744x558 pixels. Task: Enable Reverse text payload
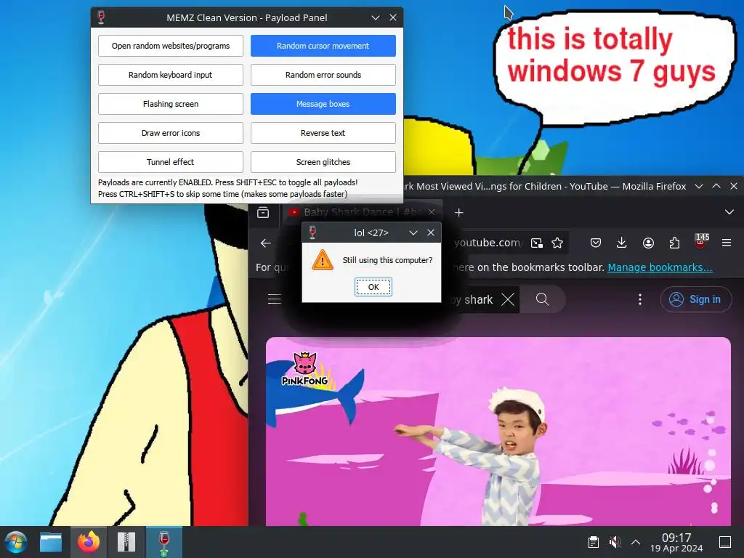323,133
